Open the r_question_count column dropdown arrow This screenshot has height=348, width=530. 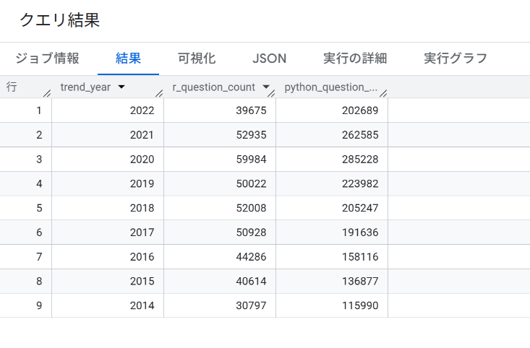pyautogui.click(x=265, y=87)
